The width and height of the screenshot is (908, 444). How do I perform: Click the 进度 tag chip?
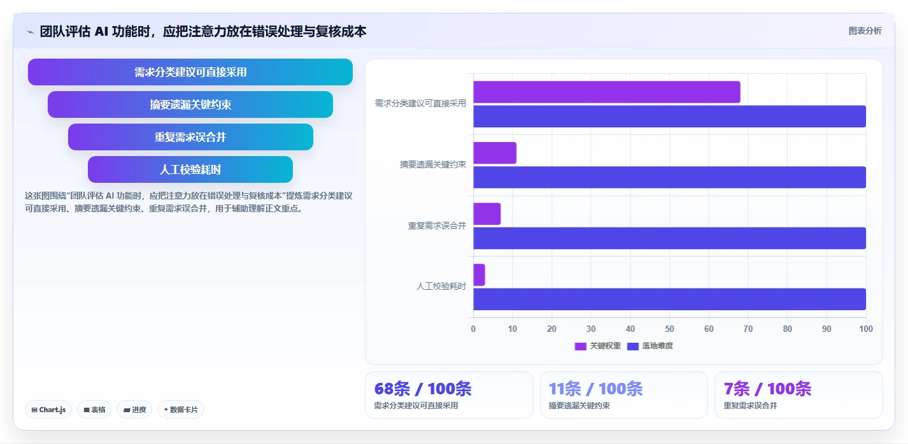[x=134, y=410]
